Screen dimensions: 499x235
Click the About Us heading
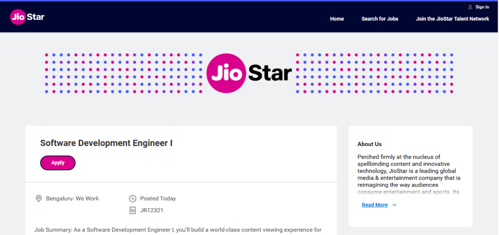point(369,144)
